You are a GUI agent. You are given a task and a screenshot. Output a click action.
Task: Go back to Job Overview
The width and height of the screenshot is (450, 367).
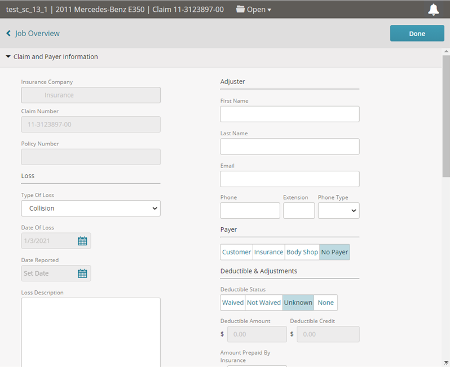pos(37,33)
